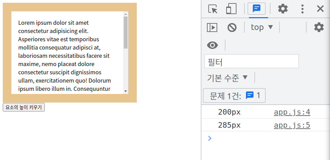Open the app.js:5 source link
The image size is (330, 160).
point(292,125)
